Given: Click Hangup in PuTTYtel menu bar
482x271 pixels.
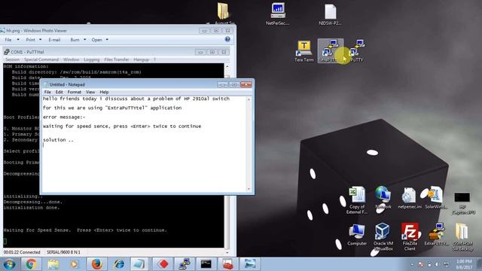Looking at the screenshot, I should click(141, 59).
